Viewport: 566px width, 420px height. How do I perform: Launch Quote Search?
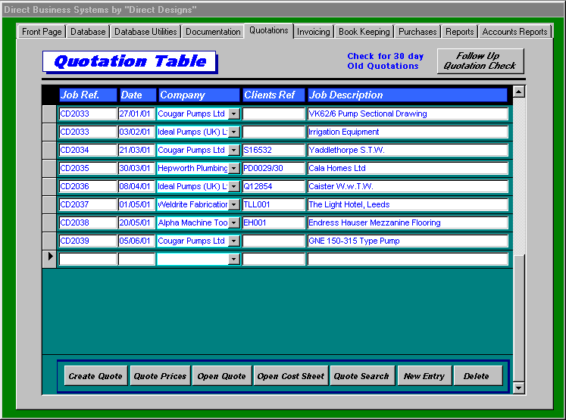point(361,376)
